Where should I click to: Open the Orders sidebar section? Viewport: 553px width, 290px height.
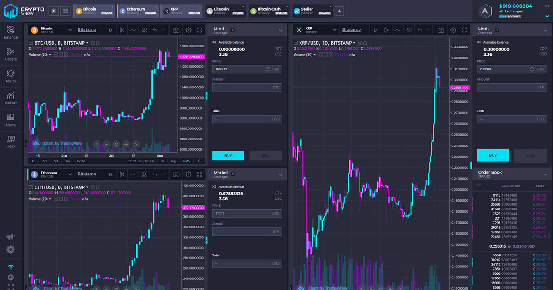point(11,54)
